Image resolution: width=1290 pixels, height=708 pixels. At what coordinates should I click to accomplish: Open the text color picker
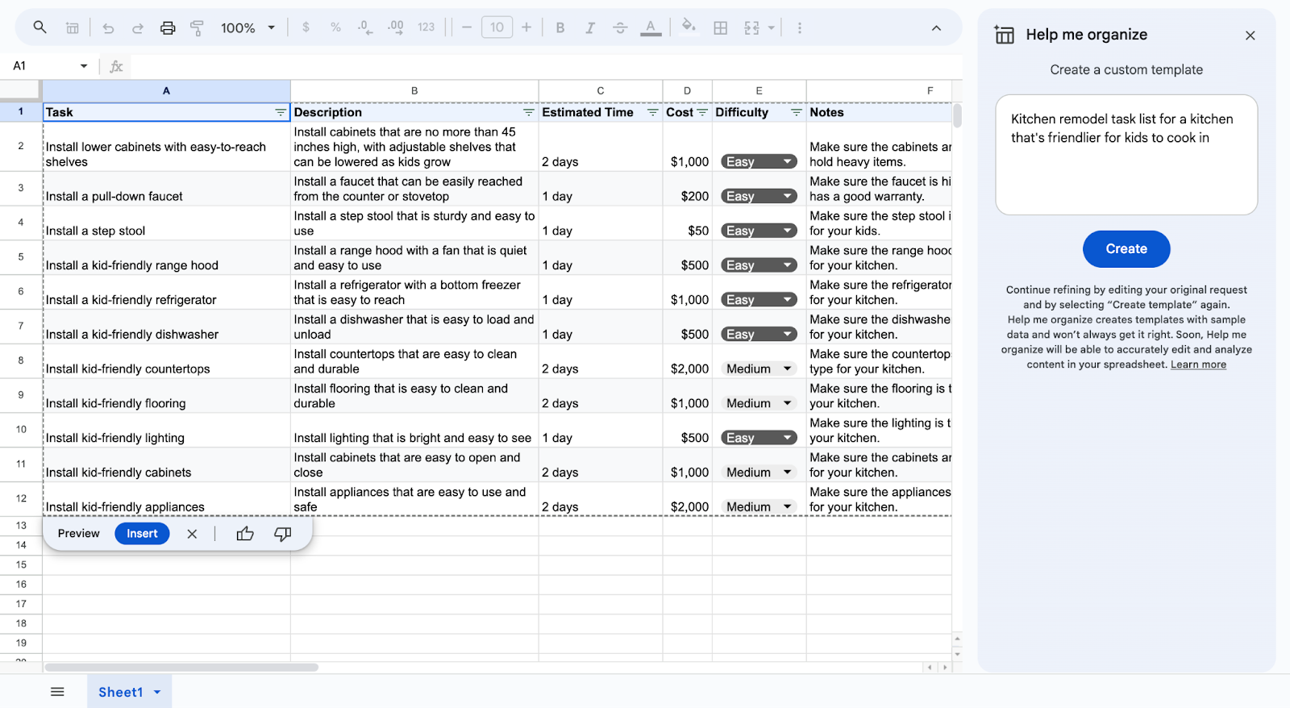(651, 27)
